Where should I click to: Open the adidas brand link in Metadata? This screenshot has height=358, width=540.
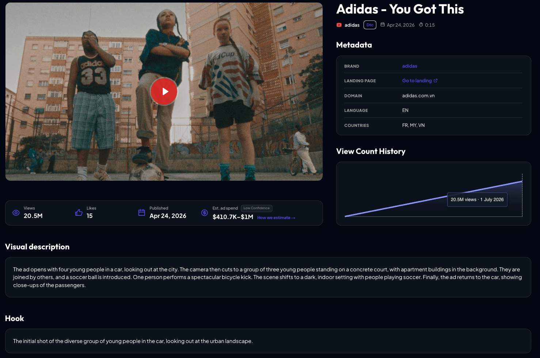pos(410,66)
